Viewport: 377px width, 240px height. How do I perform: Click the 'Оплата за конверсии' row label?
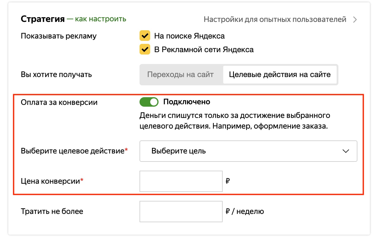coord(59,102)
